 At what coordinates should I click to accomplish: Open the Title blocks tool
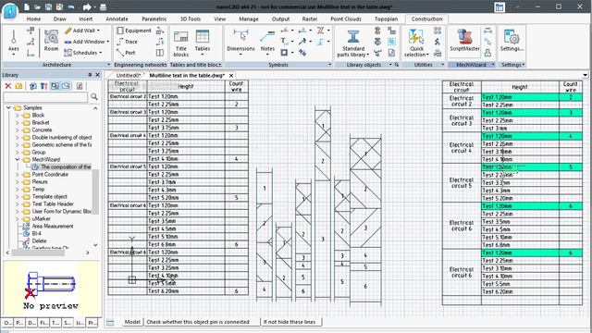coord(181,43)
